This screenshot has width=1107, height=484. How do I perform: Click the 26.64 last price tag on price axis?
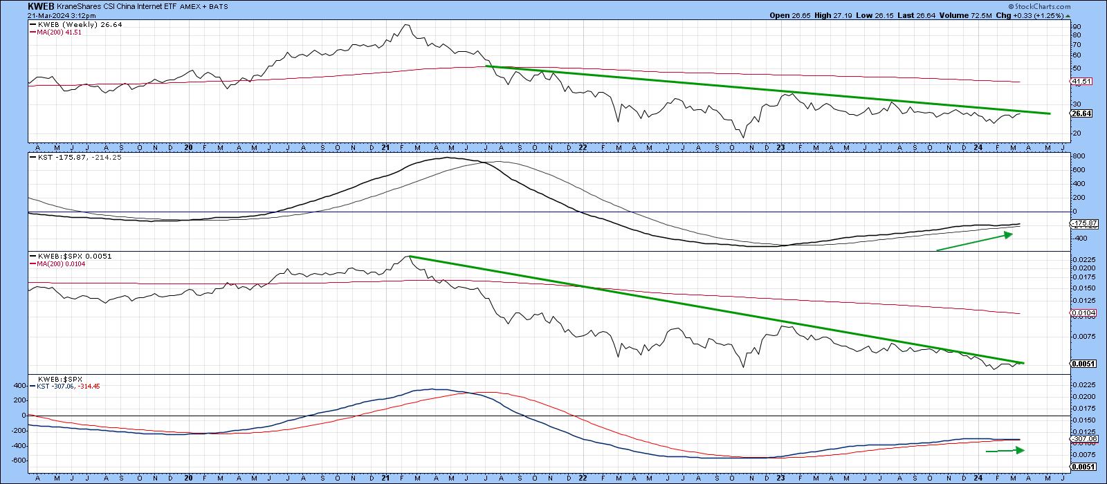(x=1081, y=114)
